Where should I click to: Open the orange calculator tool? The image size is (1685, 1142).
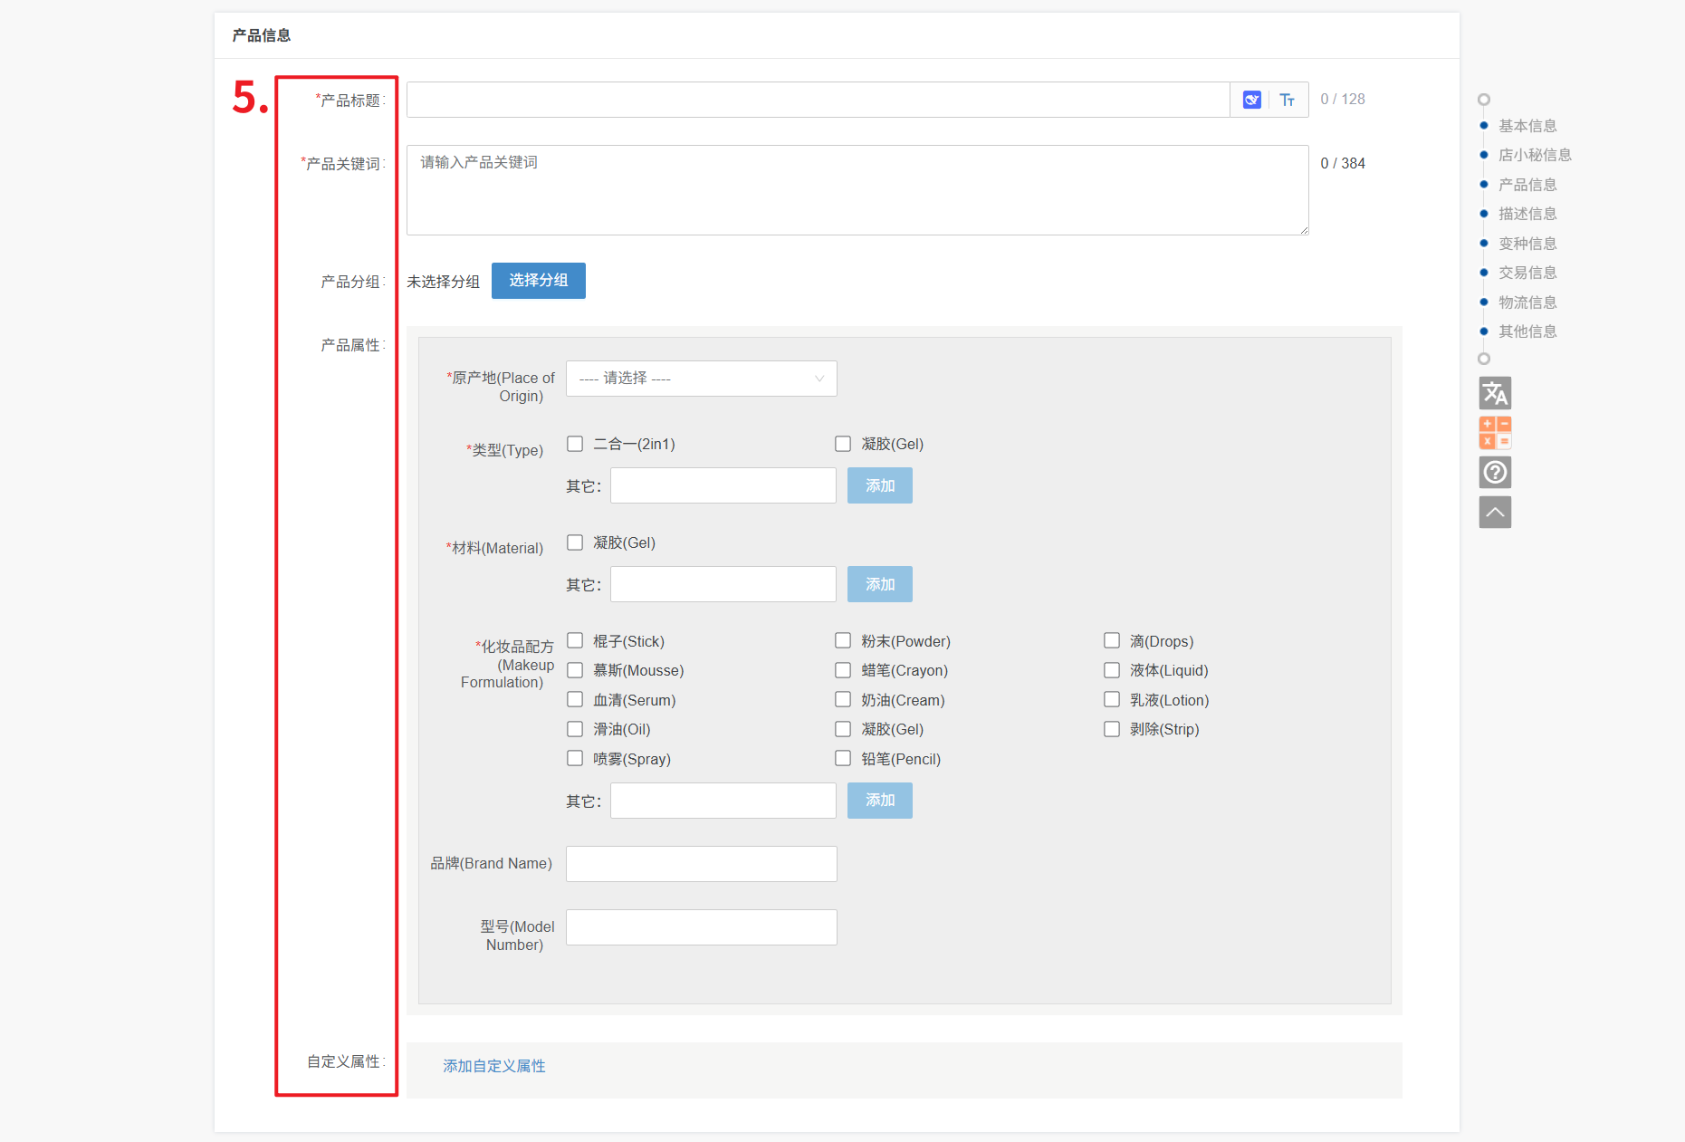click(x=1495, y=433)
